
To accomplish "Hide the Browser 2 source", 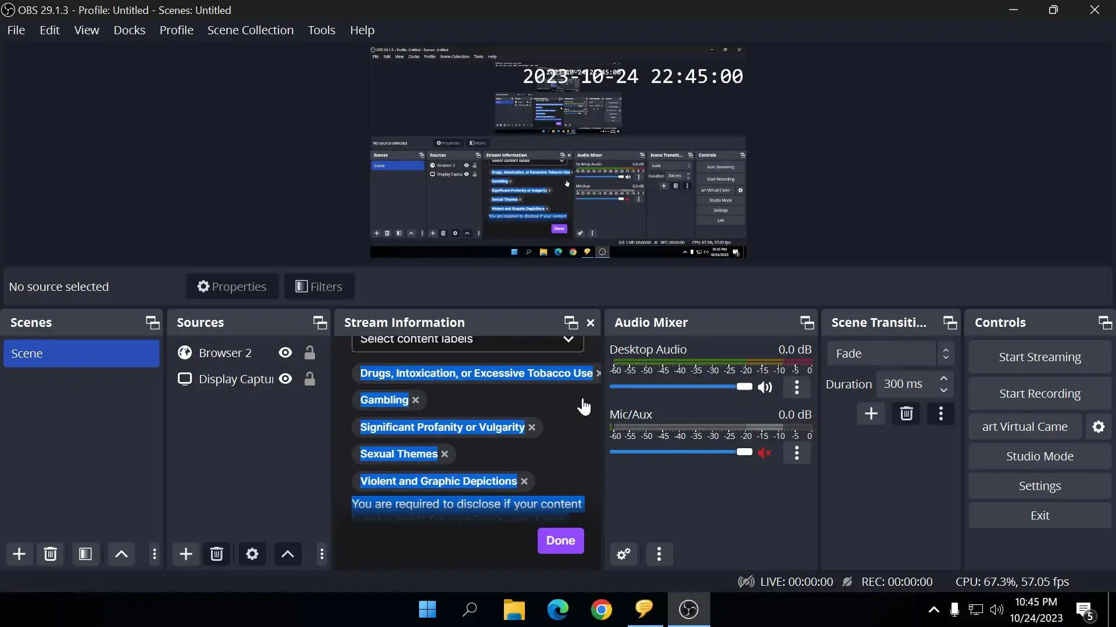I will point(285,353).
